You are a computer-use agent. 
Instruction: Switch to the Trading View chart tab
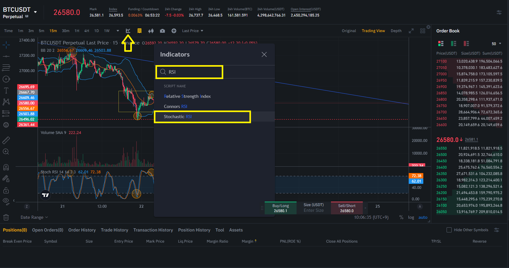[x=373, y=31]
